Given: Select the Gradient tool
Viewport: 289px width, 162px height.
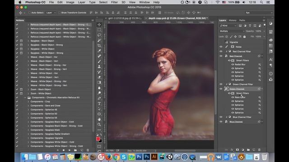Looking at the screenshot, I should [99, 82].
